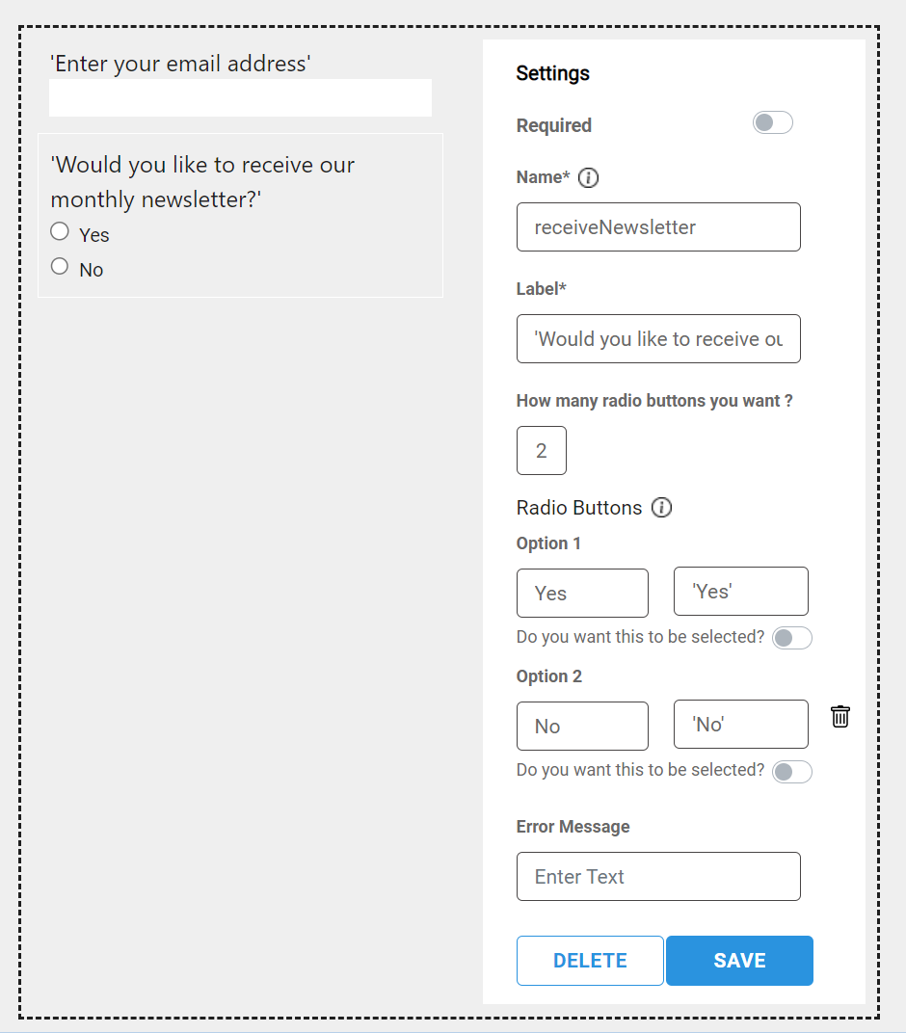Image resolution: width=906 pixels, height=1033 pixels.
Task: Enable preselection toggle for Option 1
Action: point(791,638)
